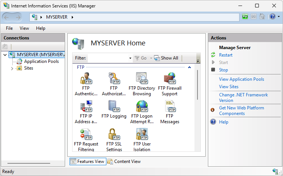Viewport: 283px width, 176px height.
Task: Open FTP Logon Attempt Restrictions icon
Action: coord(142,107)
